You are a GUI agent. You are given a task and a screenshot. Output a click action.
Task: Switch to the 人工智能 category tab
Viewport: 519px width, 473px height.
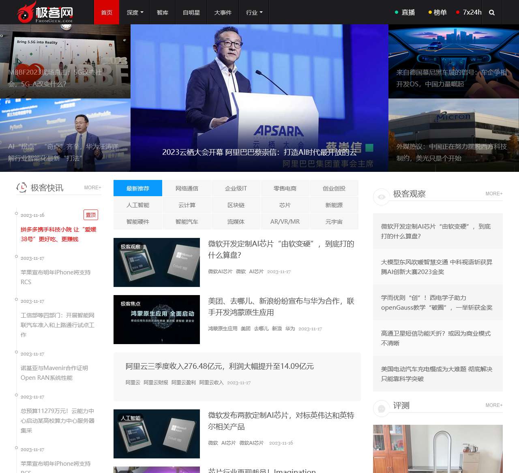138,205
